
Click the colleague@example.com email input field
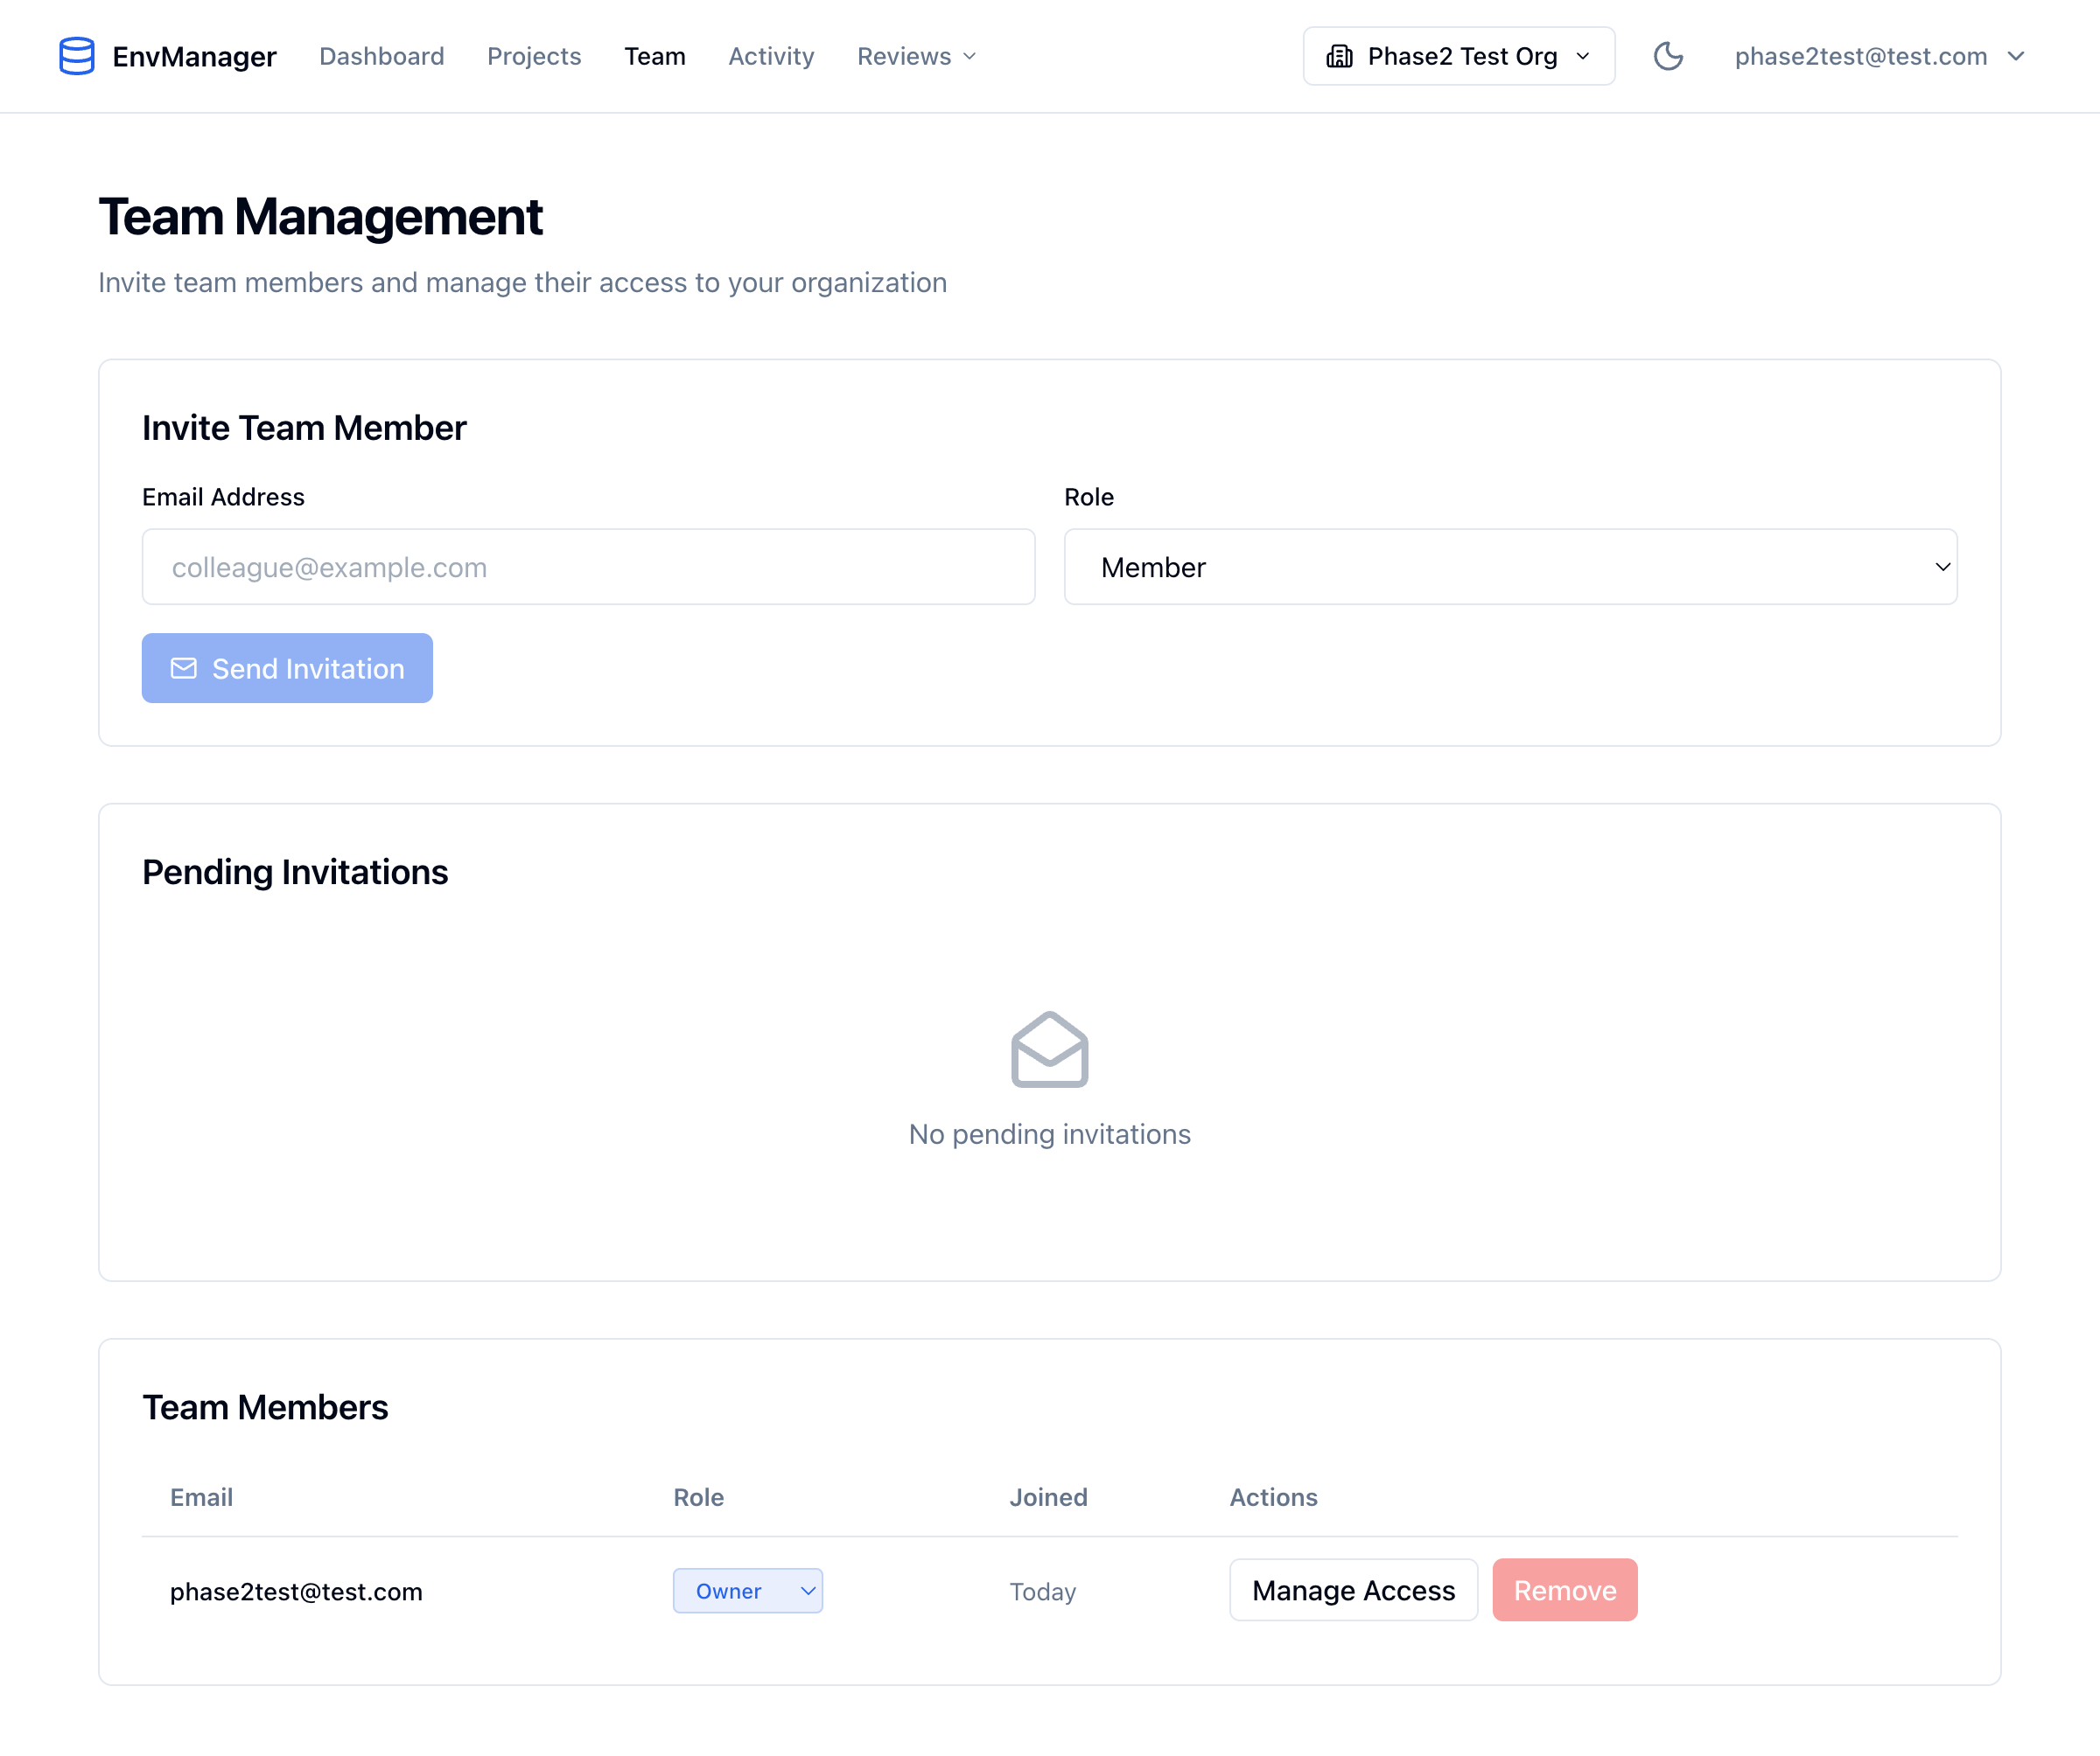click(x=588, y=567)
